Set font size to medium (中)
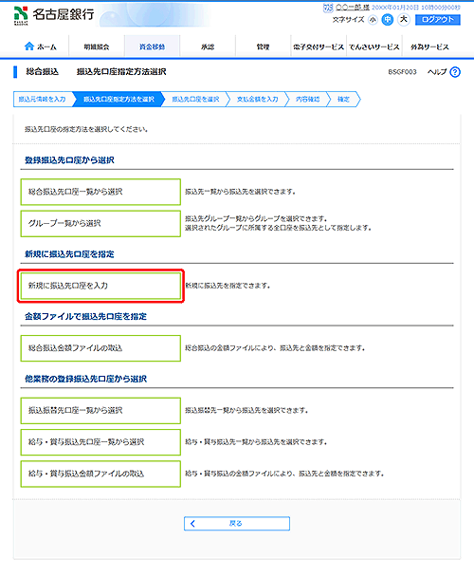 (x=387, y=20)
